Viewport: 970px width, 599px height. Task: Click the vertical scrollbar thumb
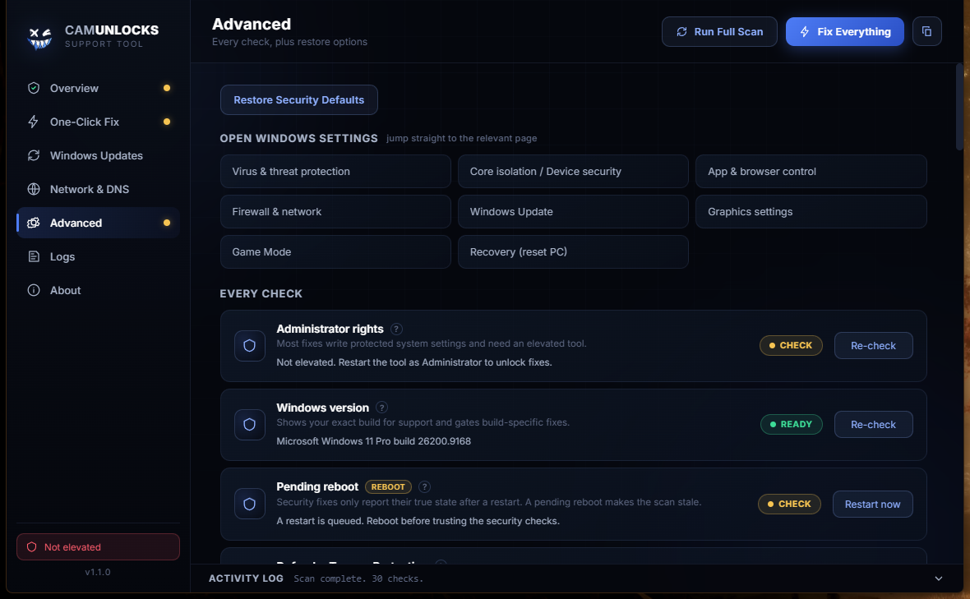(959, 106)
